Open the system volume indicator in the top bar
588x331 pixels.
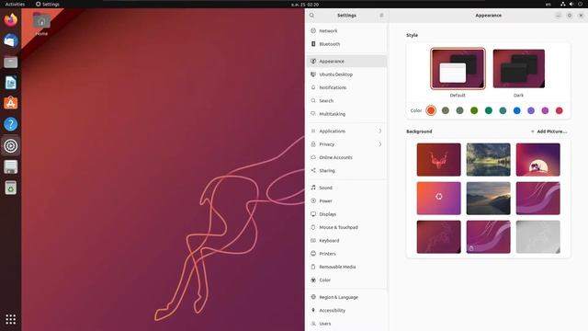click(571, 4)
